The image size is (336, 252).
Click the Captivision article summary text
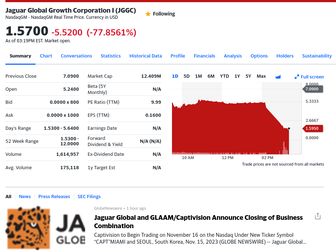click(200, 238)
